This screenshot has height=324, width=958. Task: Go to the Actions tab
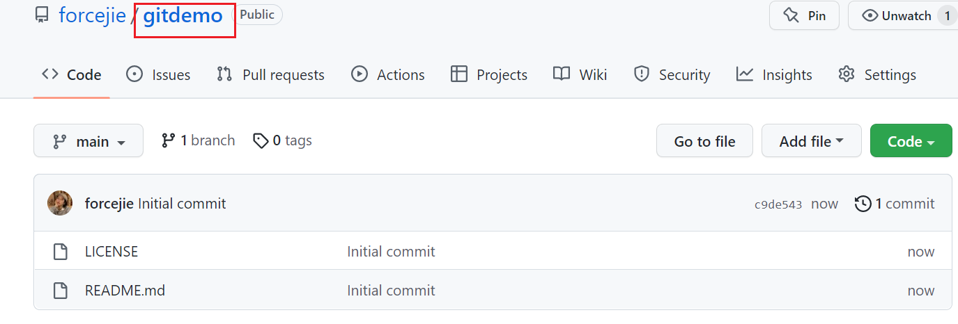(x=388, y=74)
